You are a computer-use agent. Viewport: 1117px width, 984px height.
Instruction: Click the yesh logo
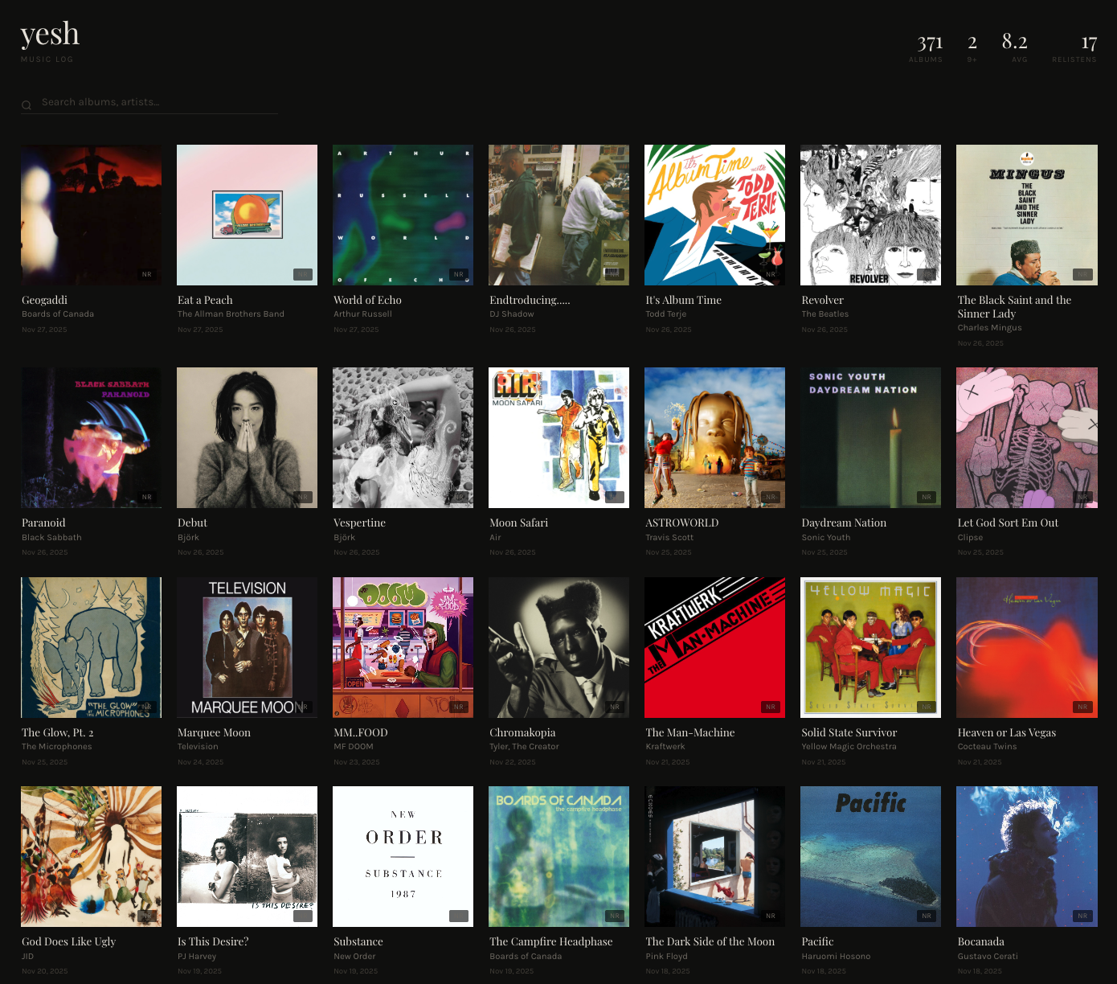pyautogui.click(x=50, y=35)
